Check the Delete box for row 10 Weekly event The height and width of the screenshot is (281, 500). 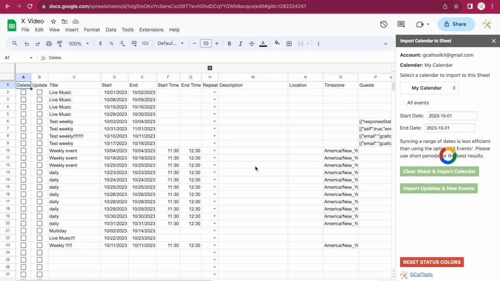pyautogui.click(x=23, y=151)
